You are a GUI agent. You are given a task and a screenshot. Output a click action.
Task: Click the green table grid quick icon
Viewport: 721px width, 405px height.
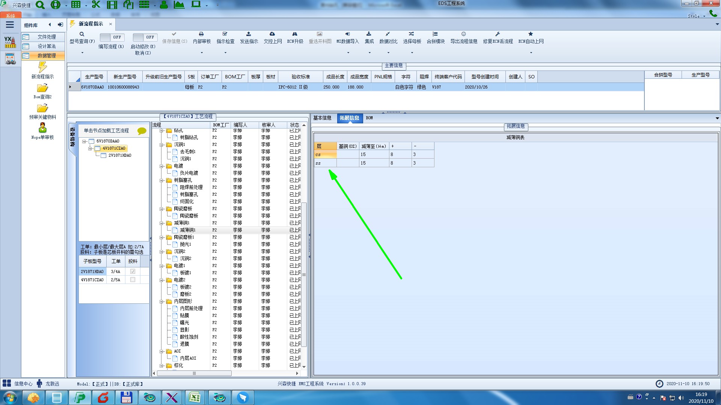[76, 4]
